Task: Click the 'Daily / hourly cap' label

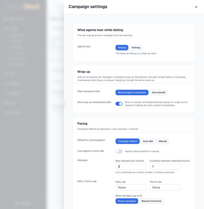Action: [87, 181]
